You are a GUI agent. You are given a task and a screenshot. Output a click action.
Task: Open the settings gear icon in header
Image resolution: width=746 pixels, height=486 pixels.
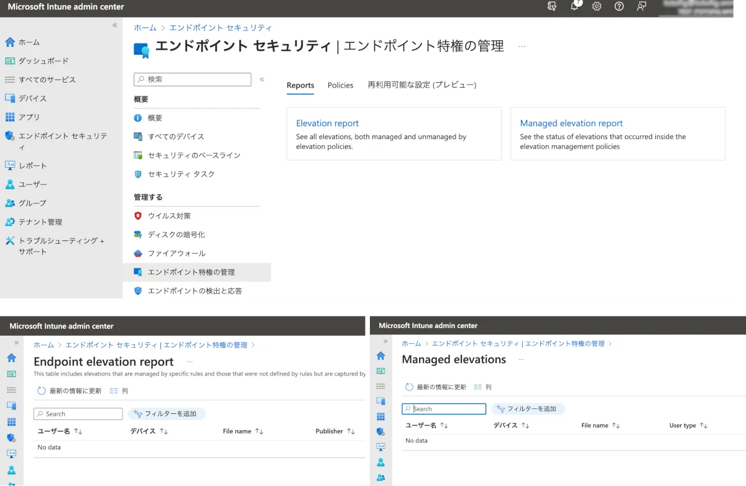597,6
